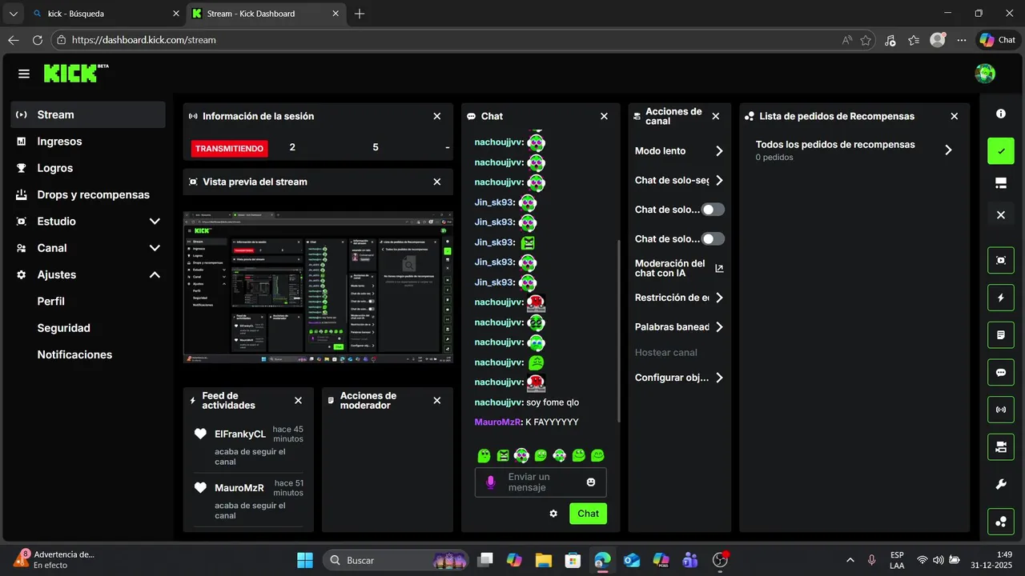Close Feed de actividades panel
Viewport: 1025px width, 576px height.
[x=299, y=401]
